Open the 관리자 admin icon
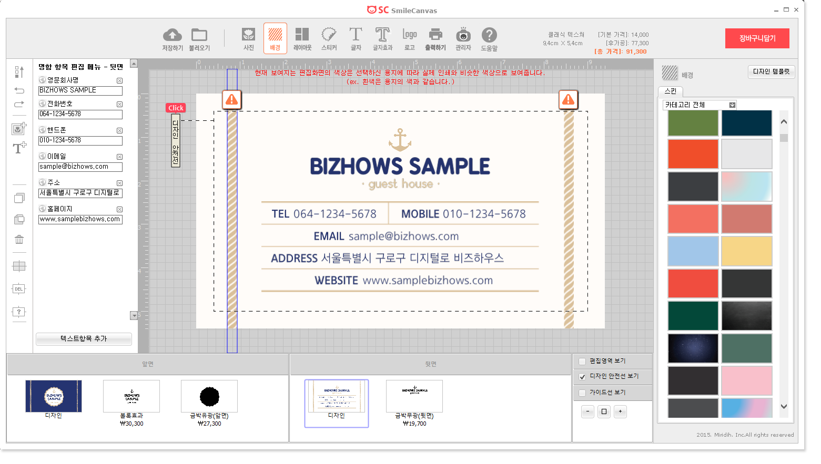Screen dimensions: 821x464 tap(463, 35)
